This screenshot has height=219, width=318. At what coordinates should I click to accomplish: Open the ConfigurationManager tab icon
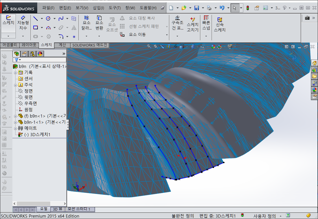[x=32, y=54]
